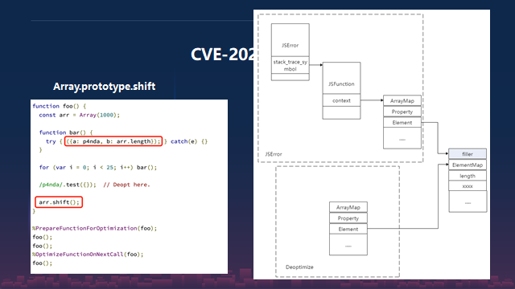Click the "Array.prototype.shift" heading
Viewport: 515px width, 289px height.
[104, 87]
